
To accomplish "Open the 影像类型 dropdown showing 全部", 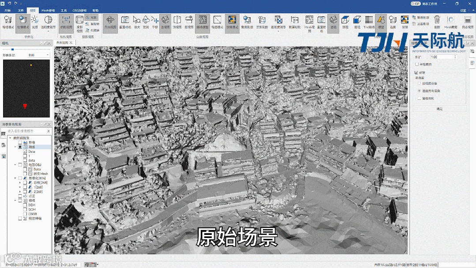I will click(38, 55).
